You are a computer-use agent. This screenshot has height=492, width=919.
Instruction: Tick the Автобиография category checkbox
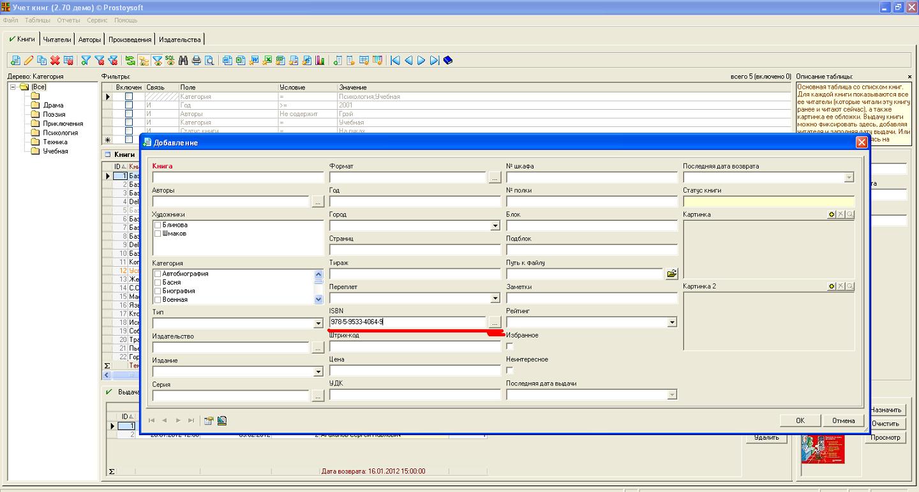click(158, 274)
